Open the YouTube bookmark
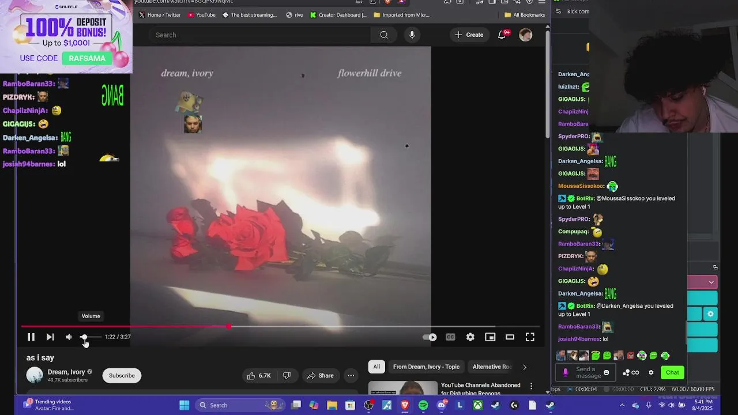This screenshot has height=415, width=738. pos(202,15)
